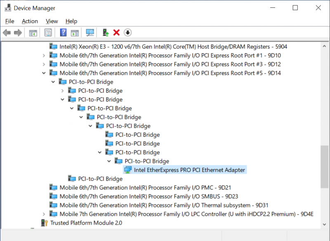Screen dimensions: 330x241
Task: Open the View menu
Action: [x=52, y=21]
